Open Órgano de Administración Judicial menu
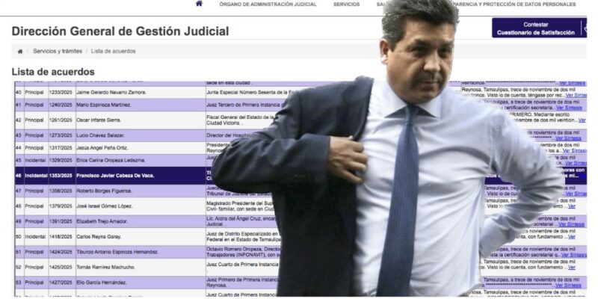The image size is (598, 299). pyautogui.click(x=268, y=4)
